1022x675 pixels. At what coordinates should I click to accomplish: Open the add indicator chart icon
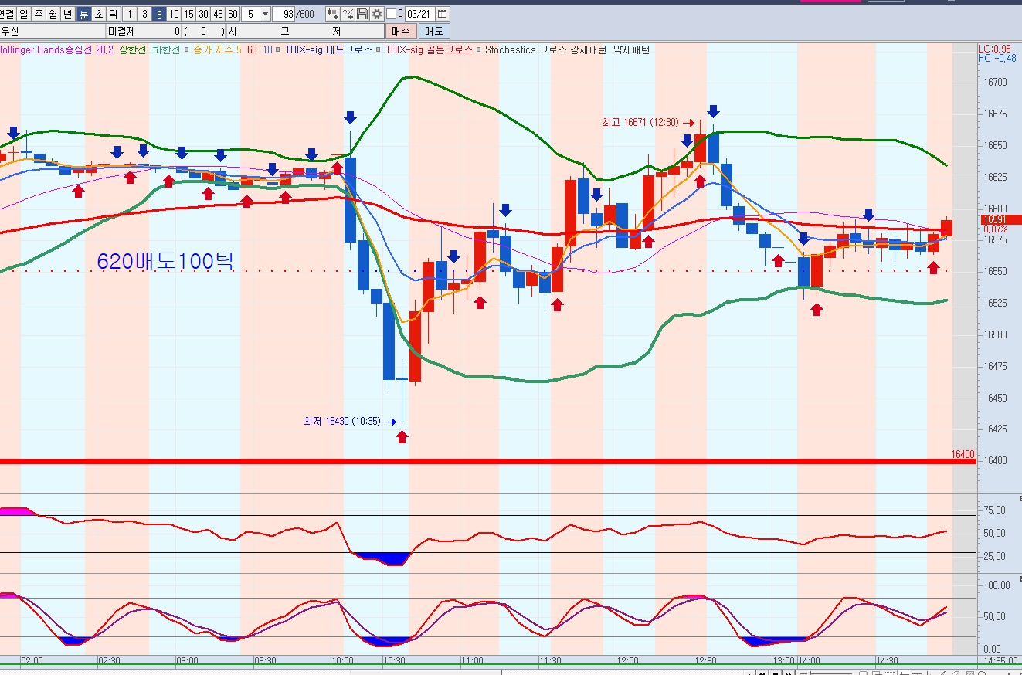tap(332, 14)
